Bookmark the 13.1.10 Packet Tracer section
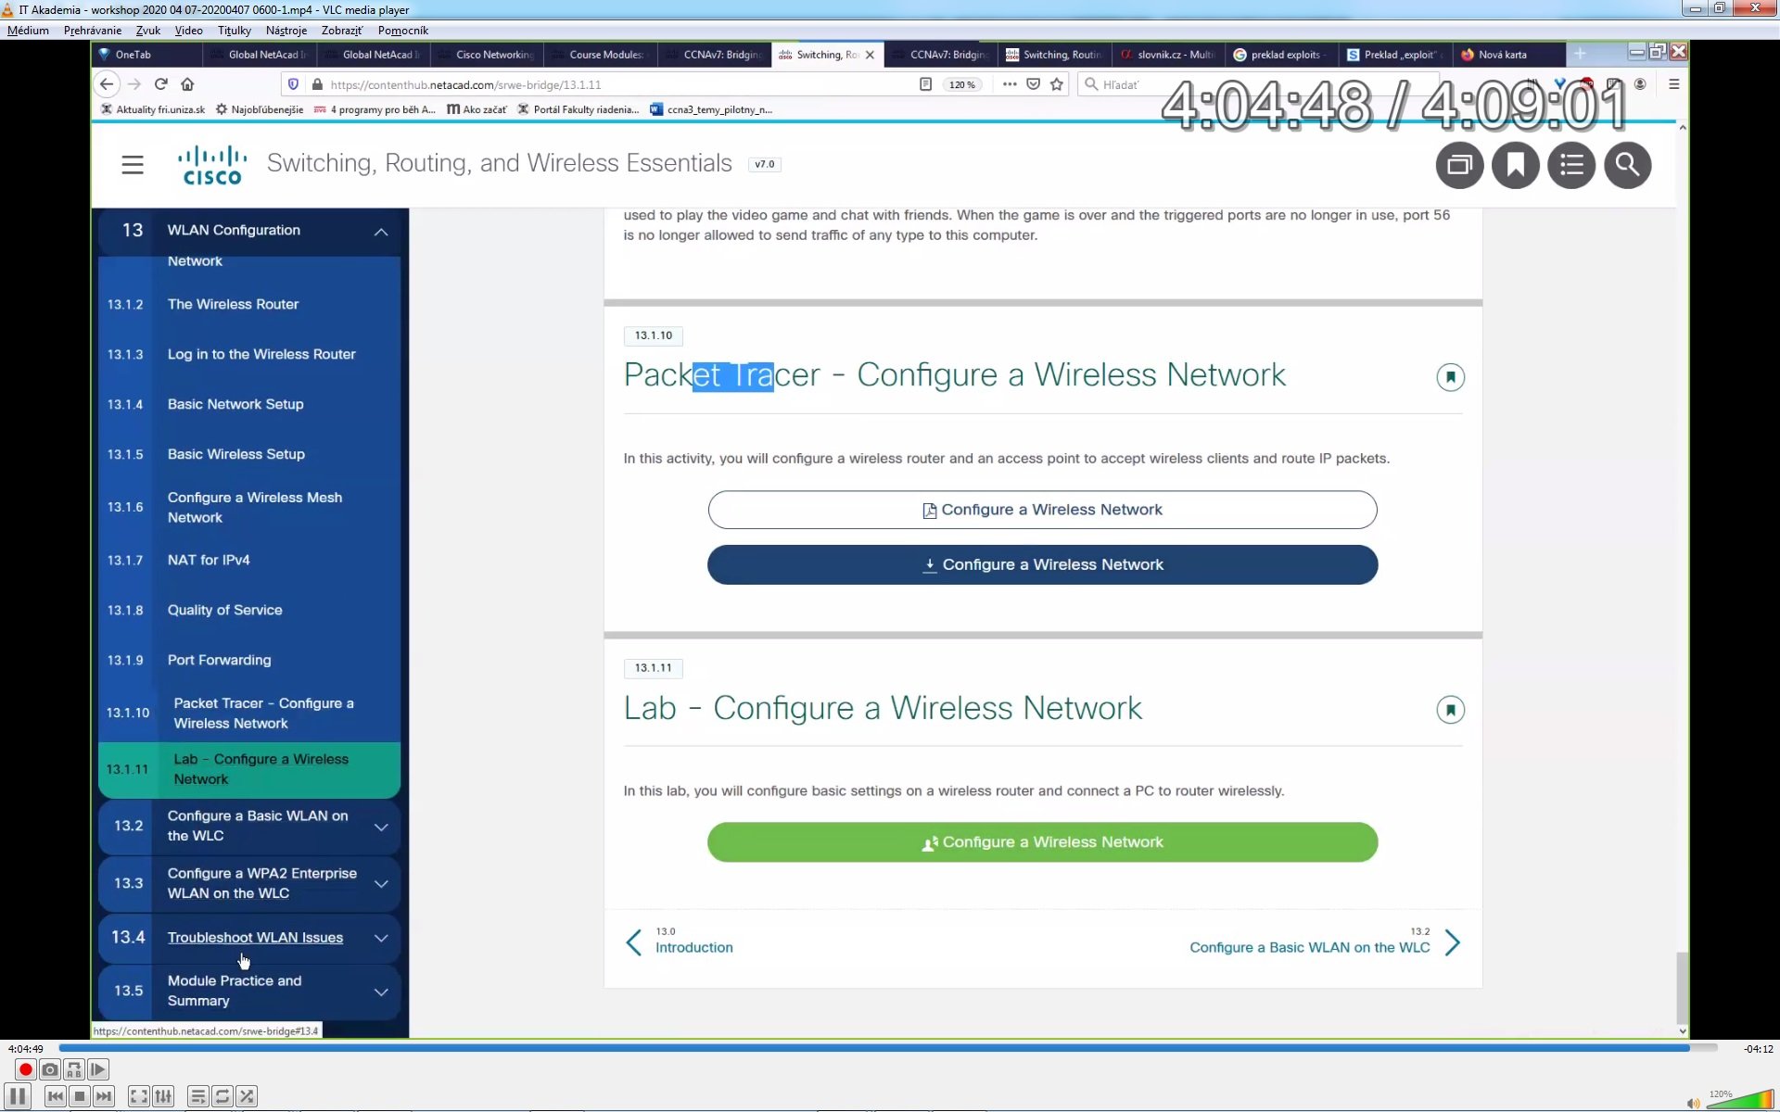Image resolution: width=1780 pixels, height=1112 pixels. pos(1450,377)
